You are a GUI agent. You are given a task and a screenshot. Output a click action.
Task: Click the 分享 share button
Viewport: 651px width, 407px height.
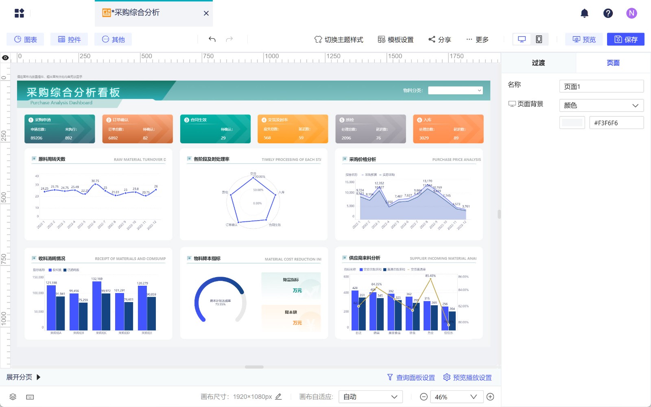click(x=439, y=39)
